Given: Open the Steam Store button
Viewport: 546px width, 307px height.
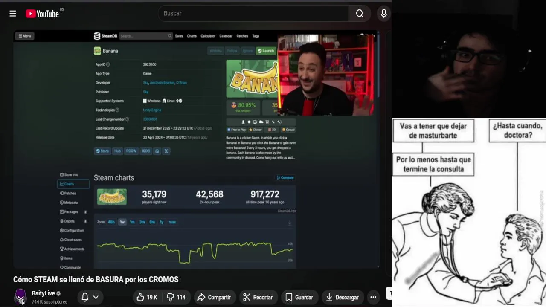Looking at the screenshot, I should (102, 151).
